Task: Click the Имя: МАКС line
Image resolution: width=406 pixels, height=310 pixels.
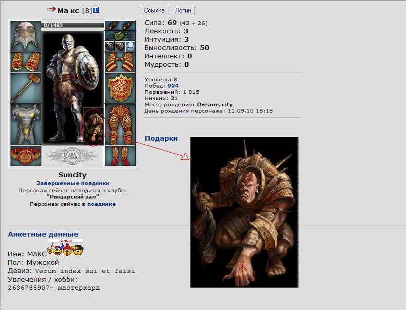Action: point(27,254)
